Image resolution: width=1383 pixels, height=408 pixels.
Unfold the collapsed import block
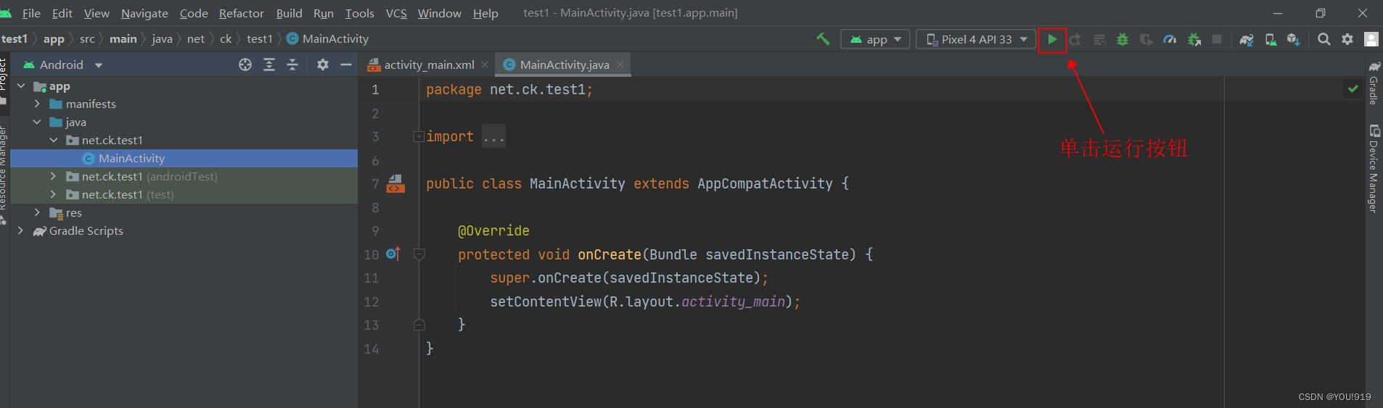tap(419, 136)
